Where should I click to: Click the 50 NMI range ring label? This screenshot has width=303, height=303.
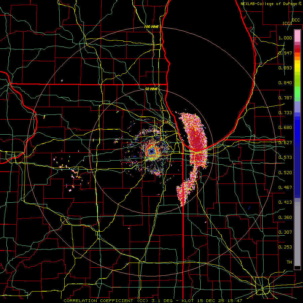151,89
